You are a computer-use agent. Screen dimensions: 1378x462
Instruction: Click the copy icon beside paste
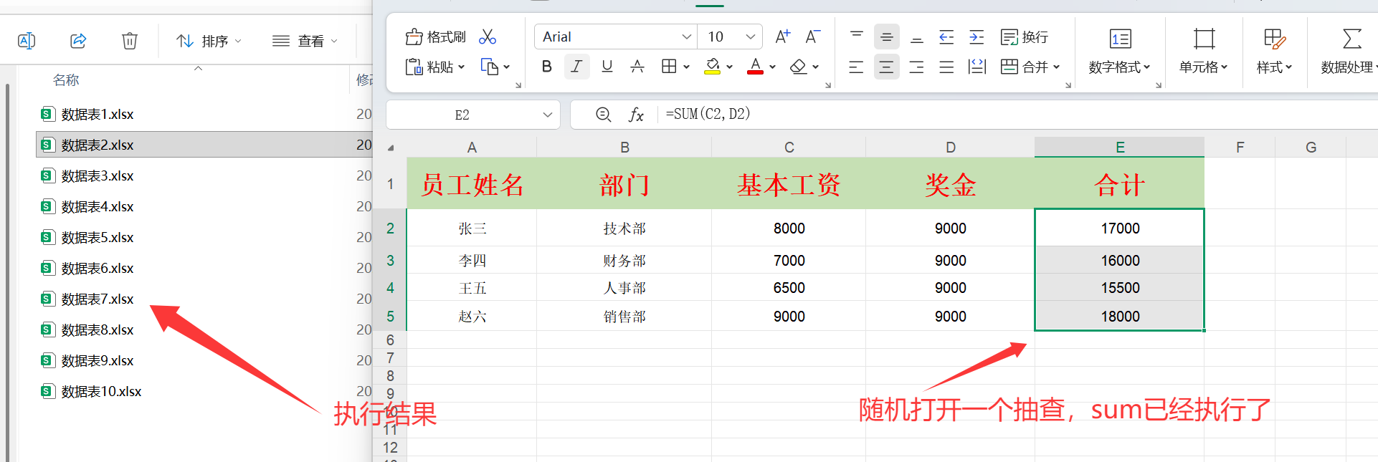tap(490, 67)
